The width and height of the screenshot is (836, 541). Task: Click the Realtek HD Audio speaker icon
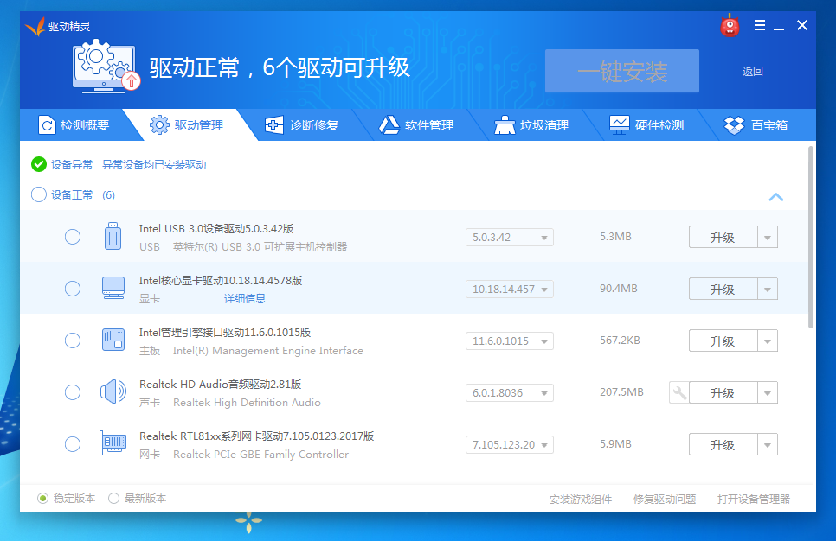(x=113, y=392)
